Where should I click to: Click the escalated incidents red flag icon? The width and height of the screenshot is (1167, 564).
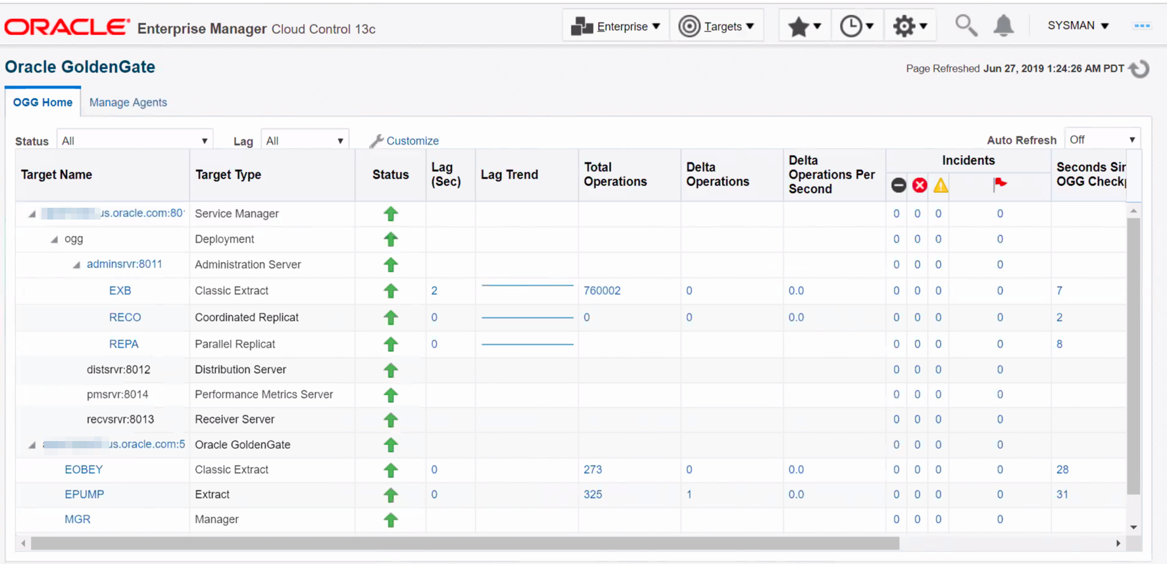point(1000,184)
